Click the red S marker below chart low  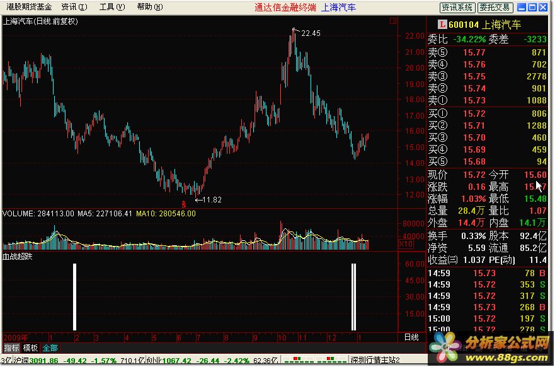pyautogui.click(x=184, y=204)
